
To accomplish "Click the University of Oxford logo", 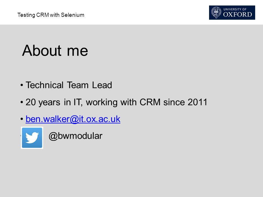I will pos(232,12).
